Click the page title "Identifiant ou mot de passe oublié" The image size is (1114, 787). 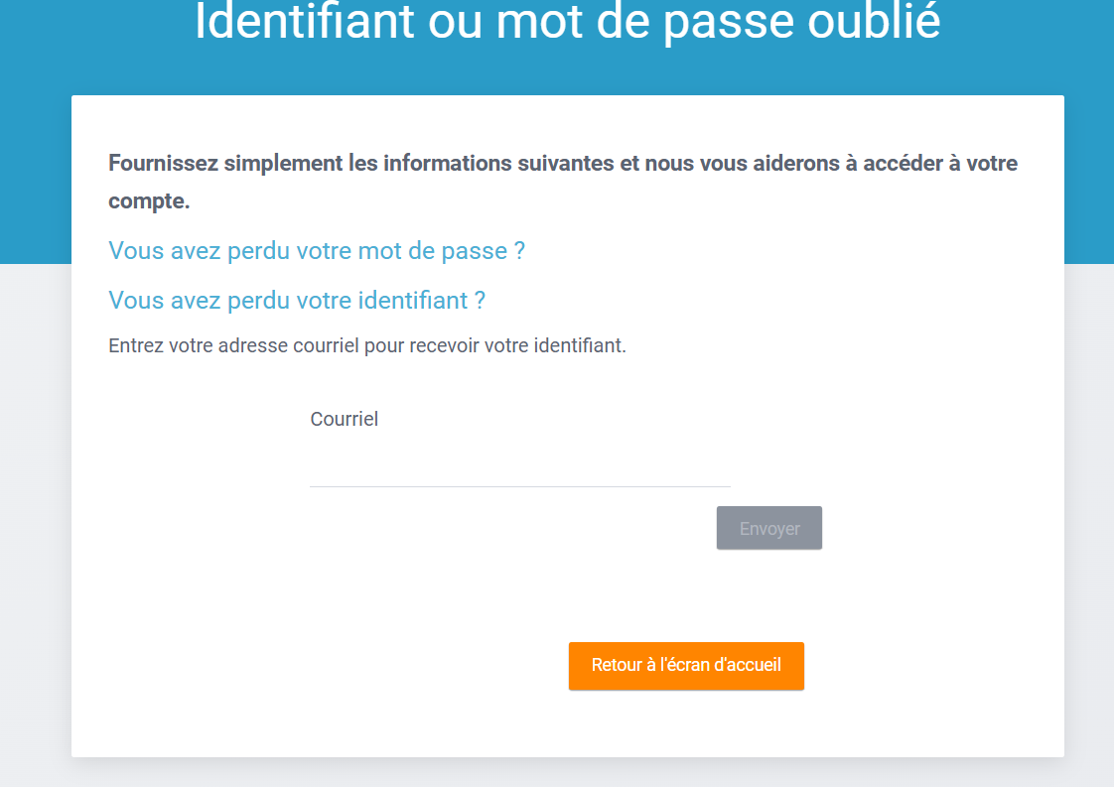pyautogui.click(x=567, y=22)
